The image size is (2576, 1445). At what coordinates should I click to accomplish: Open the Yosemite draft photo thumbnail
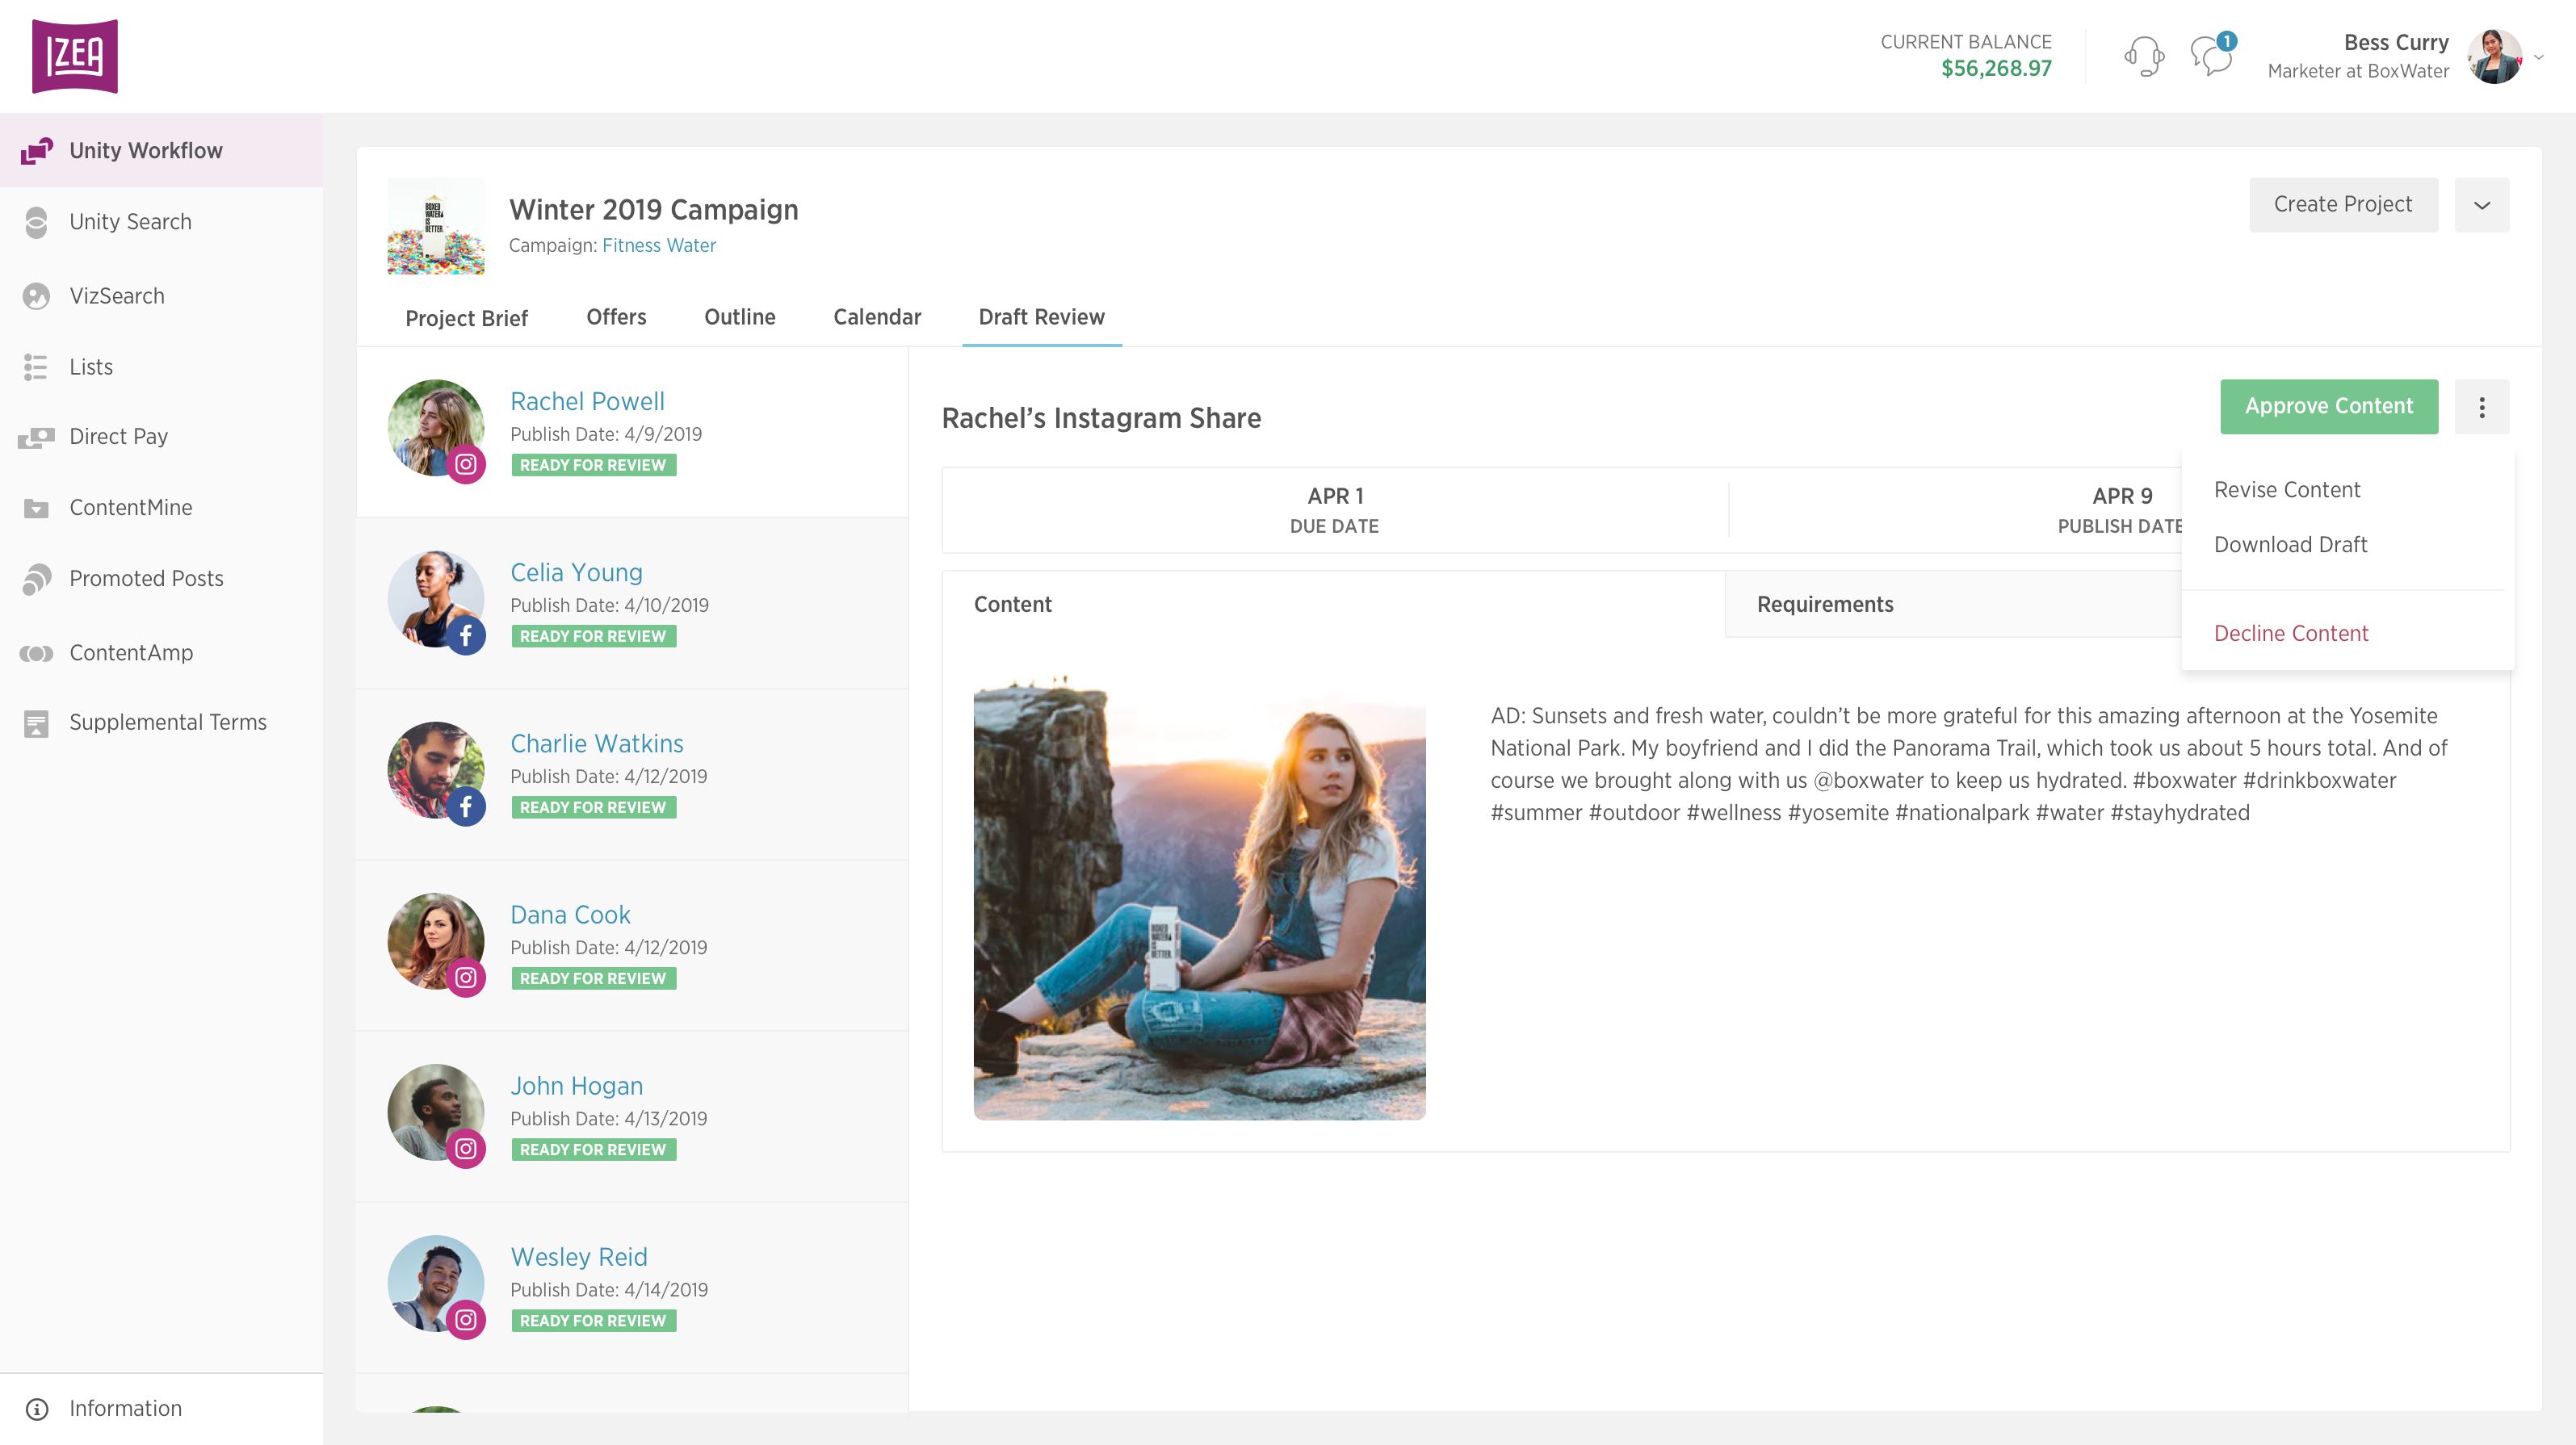click(x=1199, y=900)
